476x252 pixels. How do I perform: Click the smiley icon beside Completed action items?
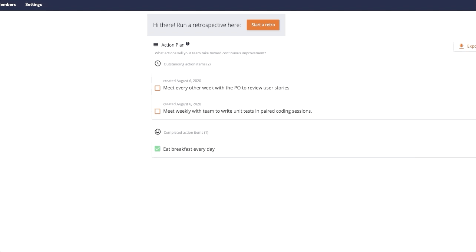tap(158, 132)
